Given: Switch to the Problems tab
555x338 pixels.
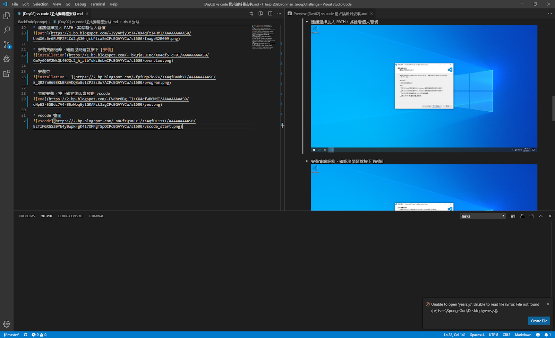Looking at the screenshot, I should click(27, 216).
